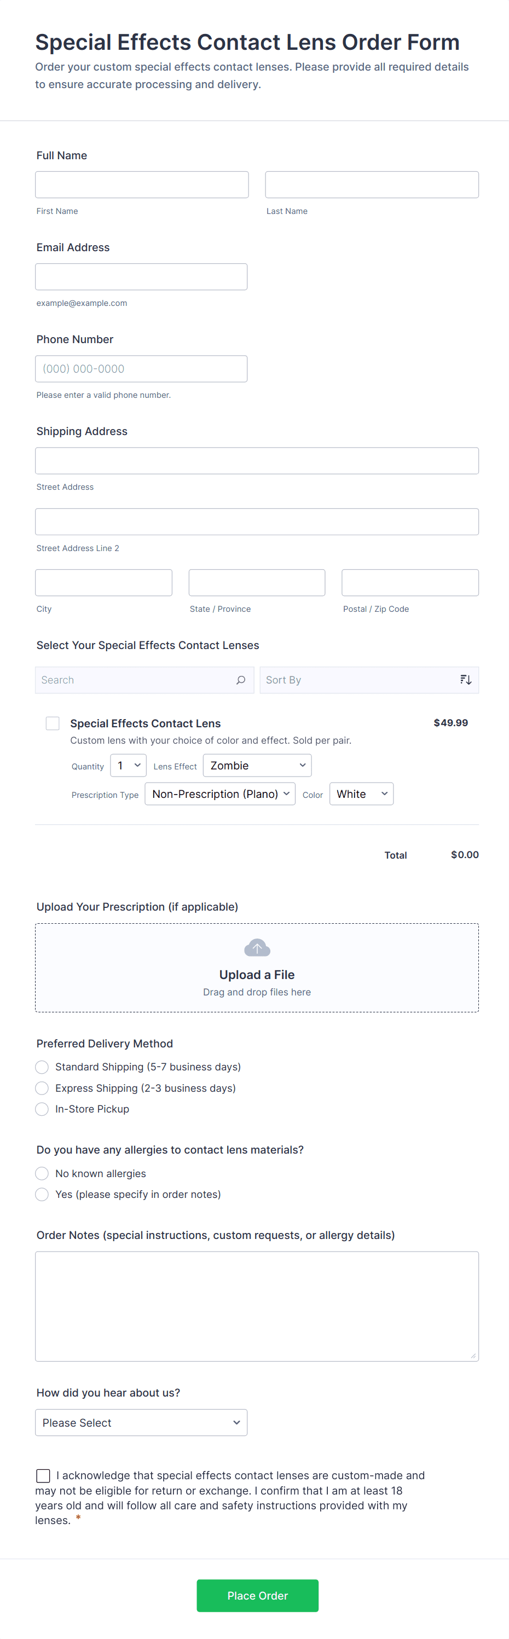The image size is (509, 1639).
Task: Click the Upload a File area
Action: (x=257, y=975)
